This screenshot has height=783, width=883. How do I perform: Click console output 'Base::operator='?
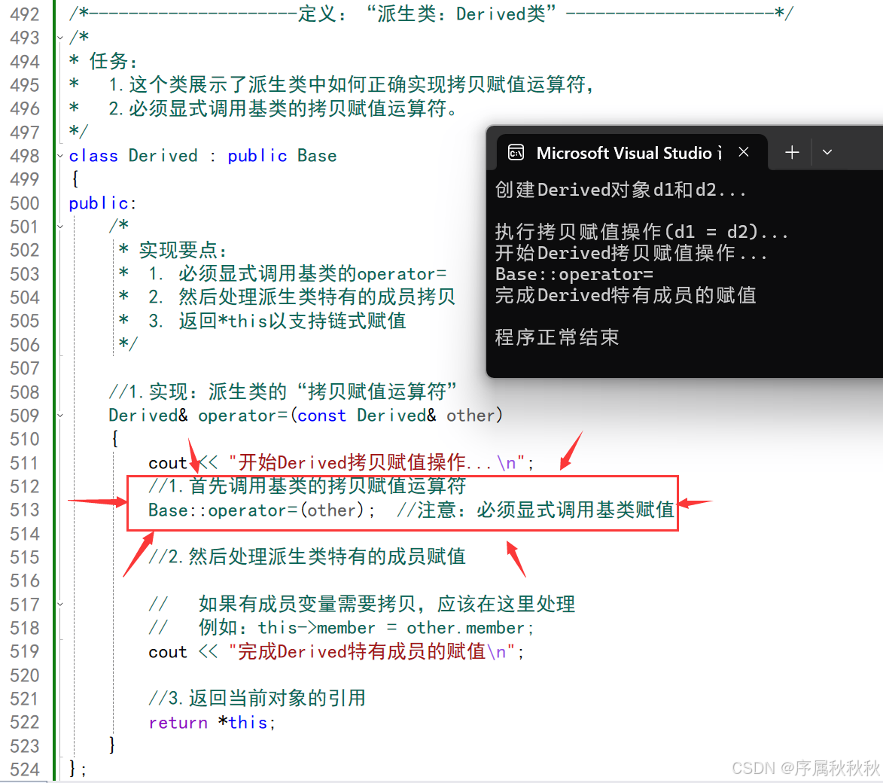point(574,274)
